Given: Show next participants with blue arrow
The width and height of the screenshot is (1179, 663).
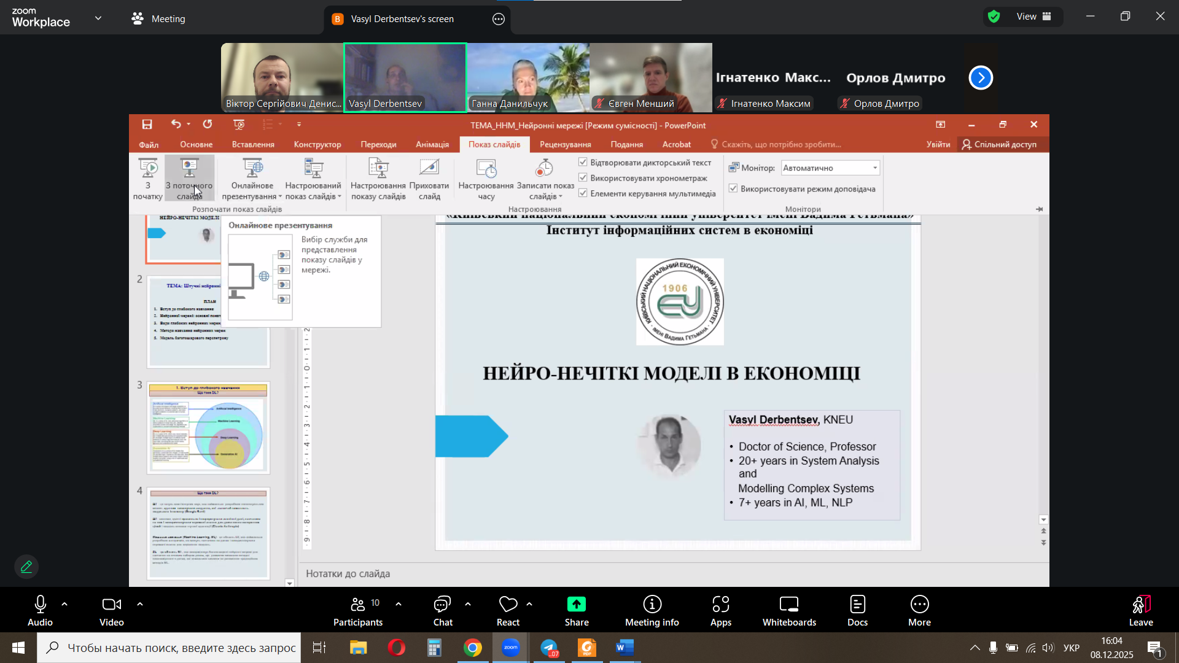Looking at the screenshot, I should click(981, 78).
